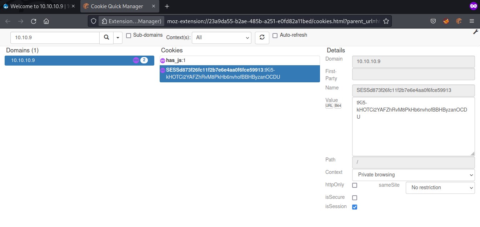Viewport: 480px width, 227px height.
Task: Open the Context(s) All dropdown
Action: click(x=221, y=37)
